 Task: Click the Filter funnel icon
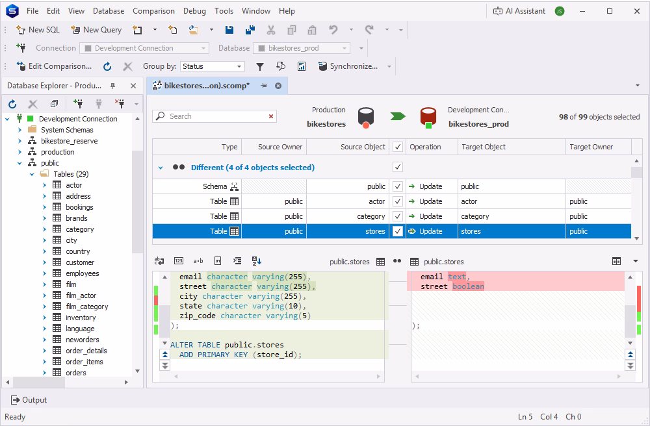coord(260,66)
